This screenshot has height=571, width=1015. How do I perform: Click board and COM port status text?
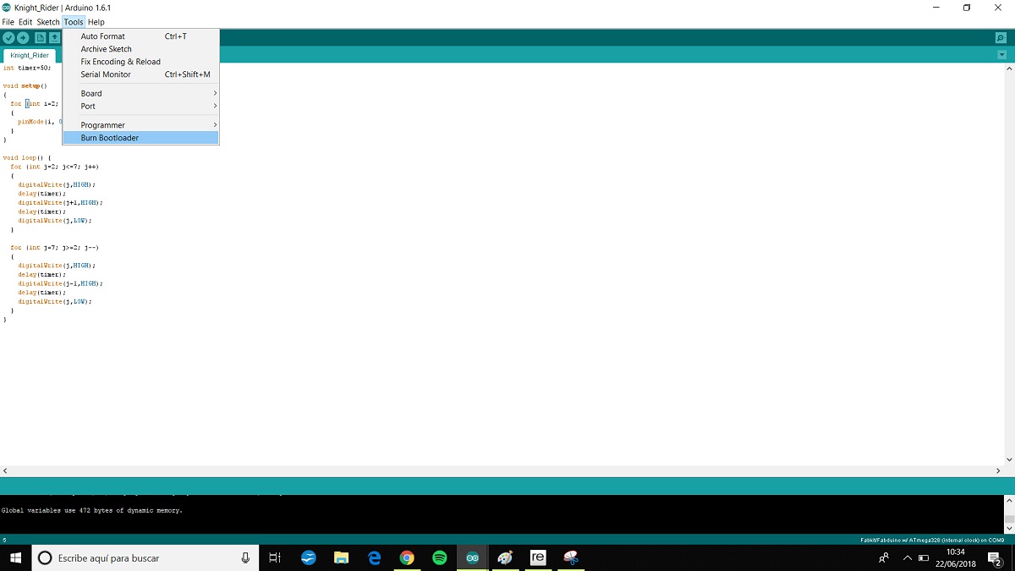[x=932, y=540]
